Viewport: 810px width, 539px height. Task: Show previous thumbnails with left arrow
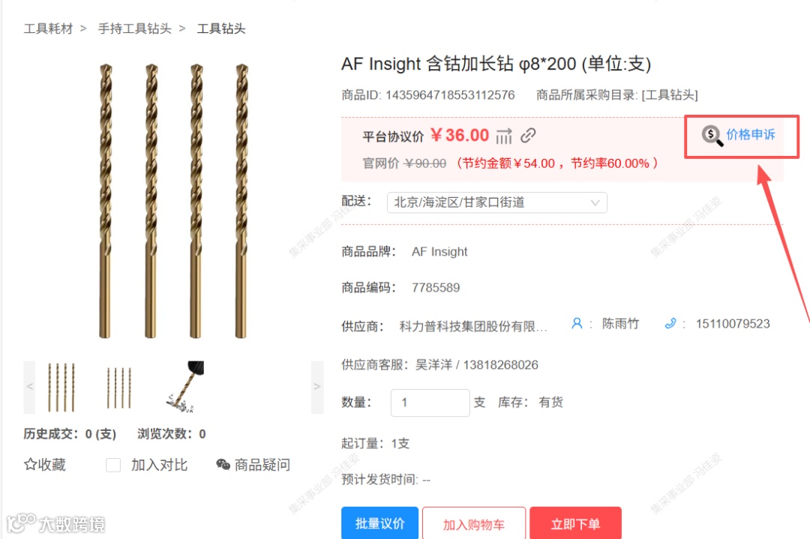[29, 387]
